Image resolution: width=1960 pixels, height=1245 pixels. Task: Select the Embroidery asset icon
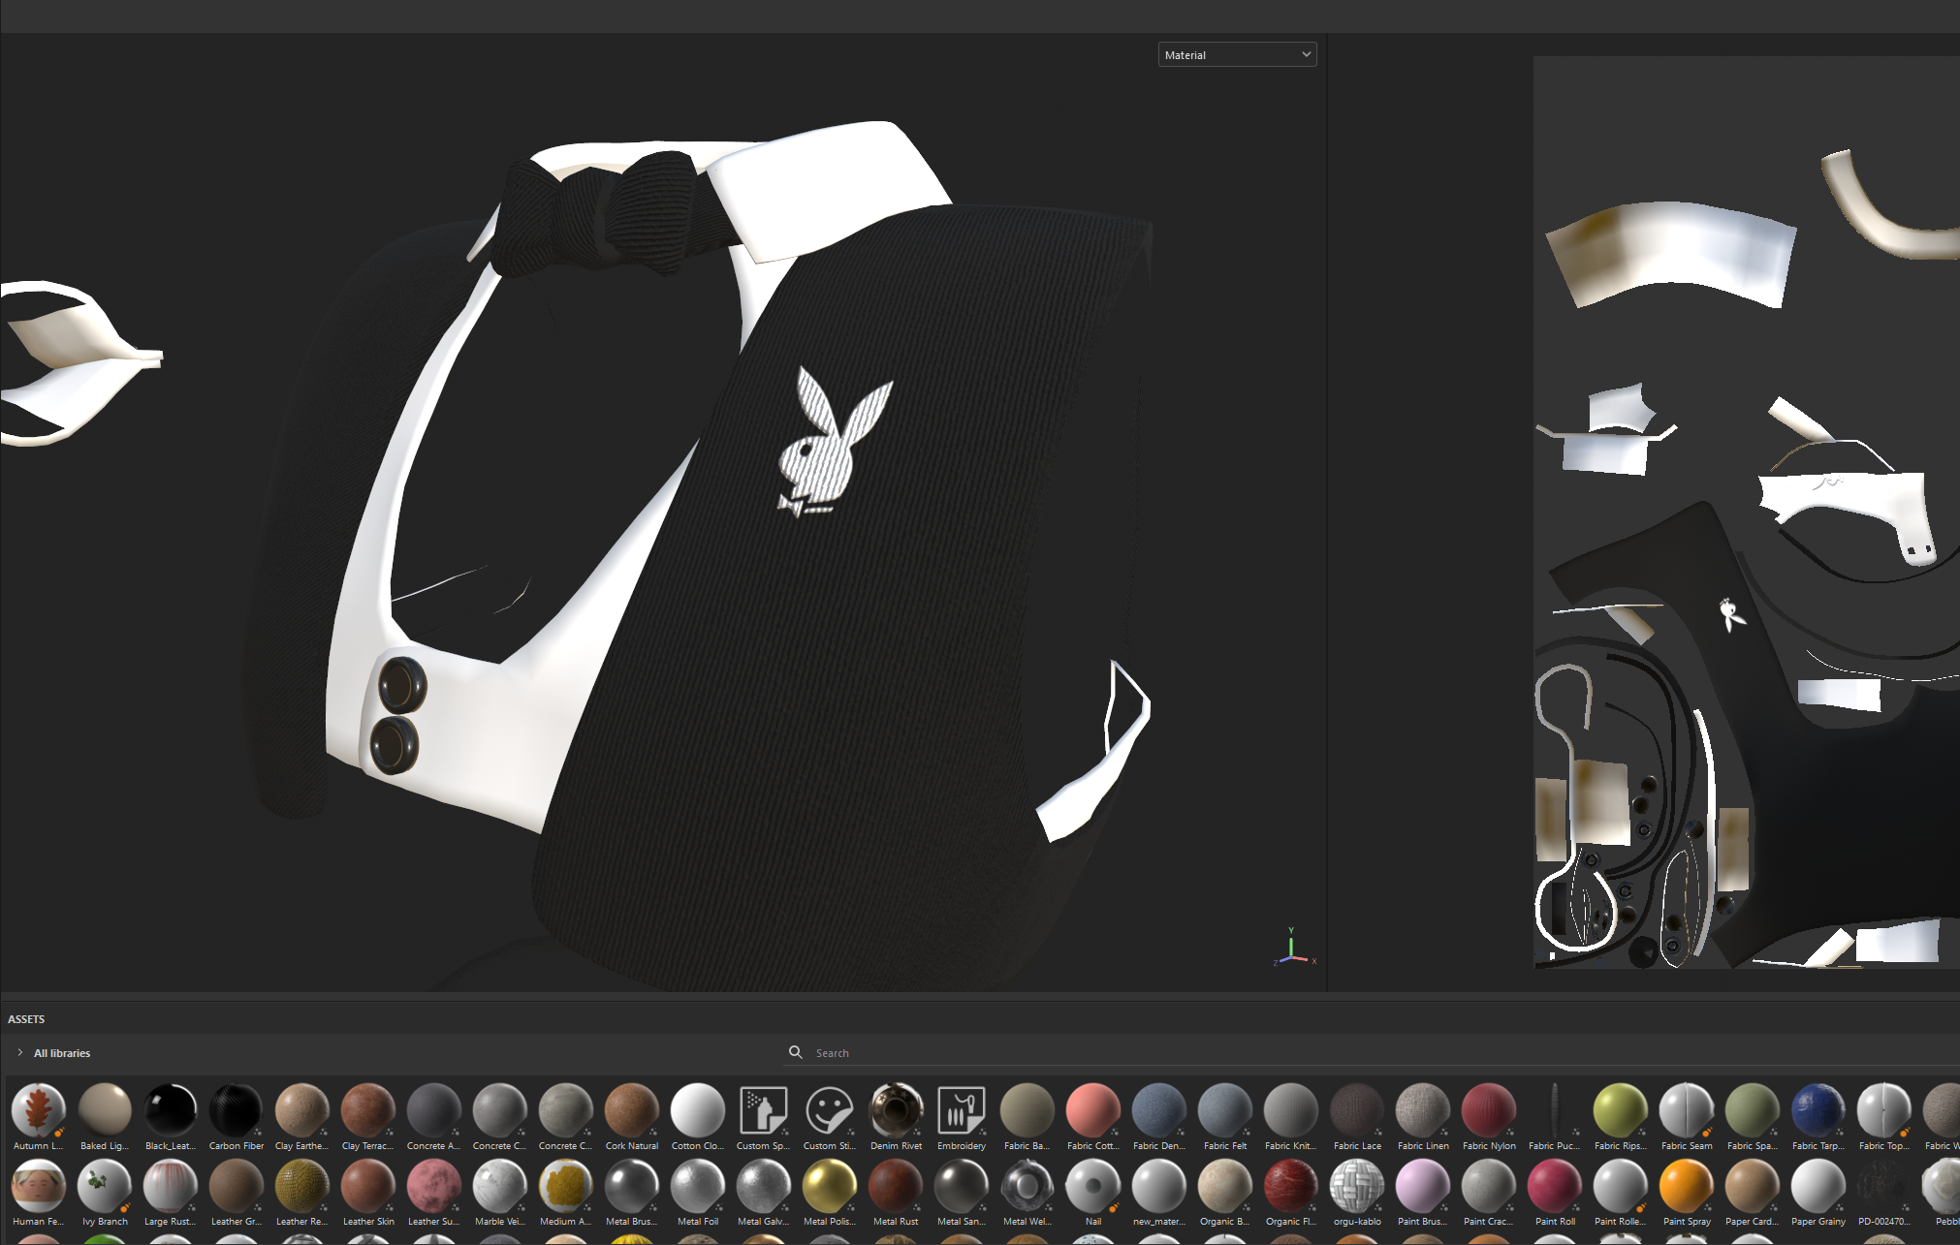[x=961, y=1109]
